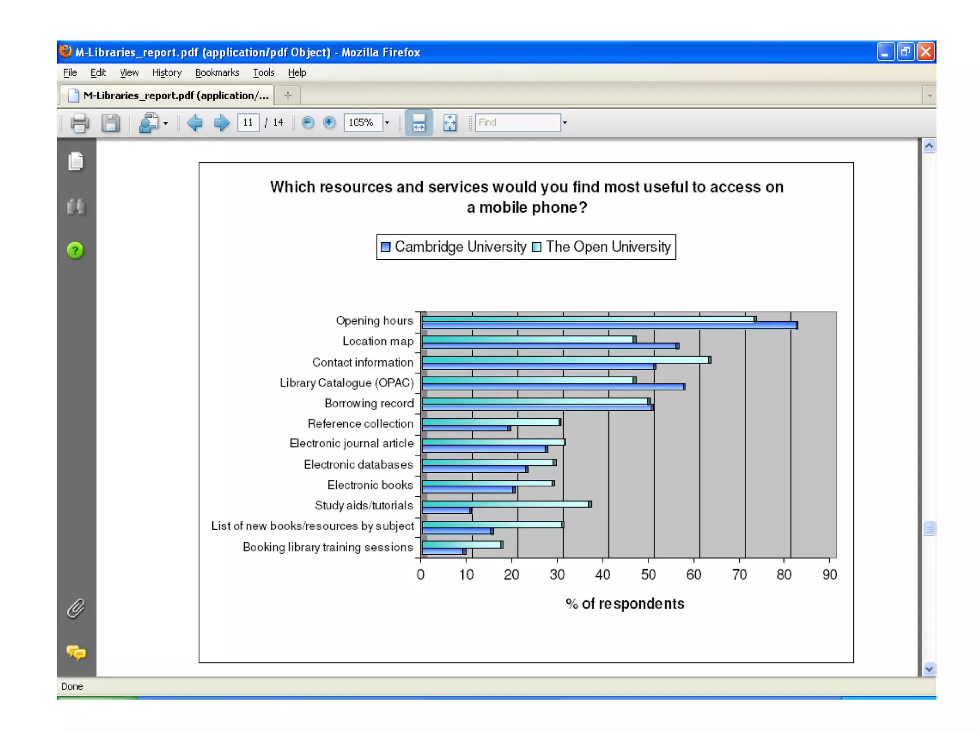
Task: Go to next page arrow
Action: coord(221,123)
